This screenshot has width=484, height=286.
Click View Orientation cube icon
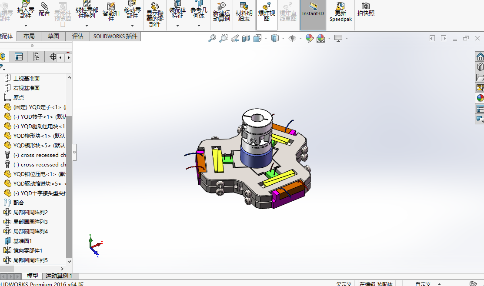(x=257, y=38)
